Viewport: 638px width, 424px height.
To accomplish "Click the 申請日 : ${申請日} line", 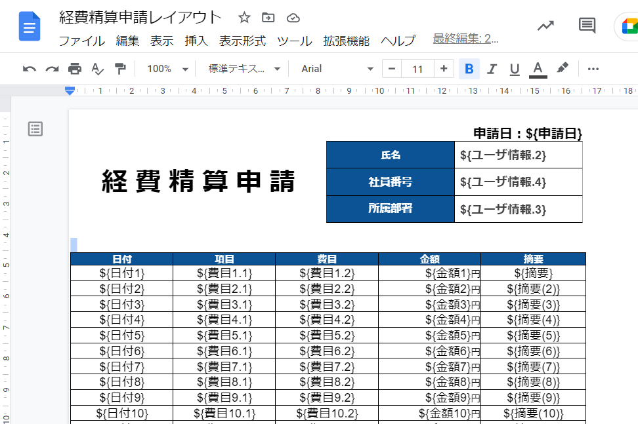I will pyautogui.click(x=528, y=134).
